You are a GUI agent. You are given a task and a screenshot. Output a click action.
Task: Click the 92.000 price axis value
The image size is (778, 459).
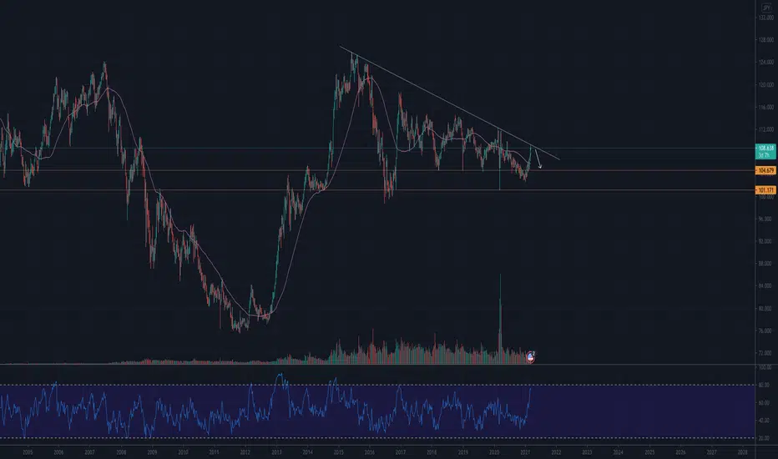[765, 241]
